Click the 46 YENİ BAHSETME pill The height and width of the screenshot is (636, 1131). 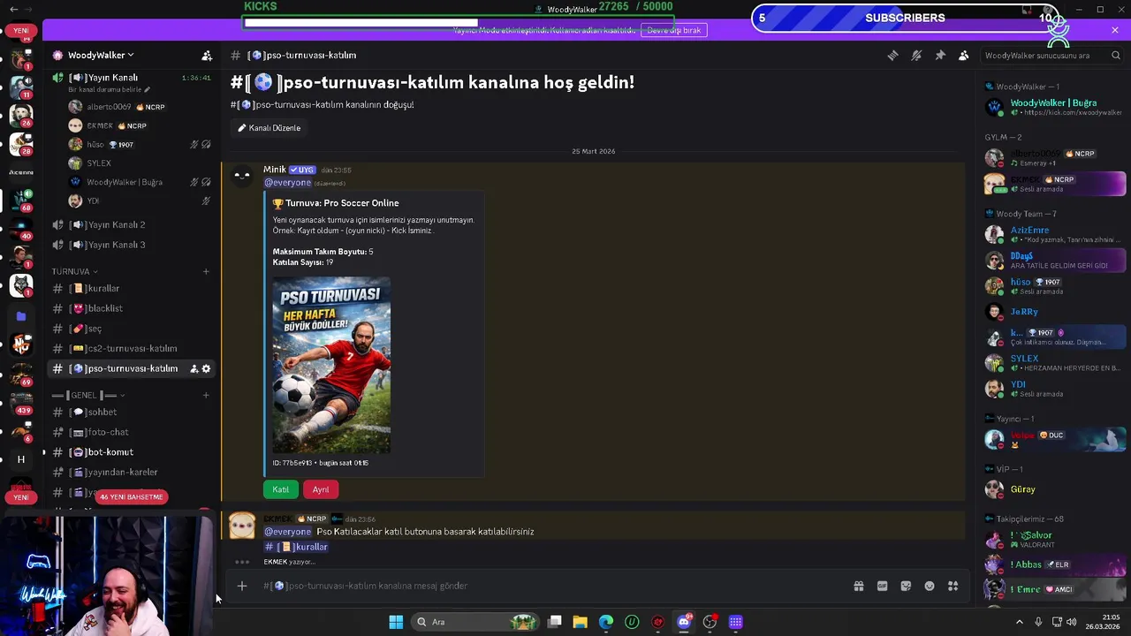coord(132,496)
